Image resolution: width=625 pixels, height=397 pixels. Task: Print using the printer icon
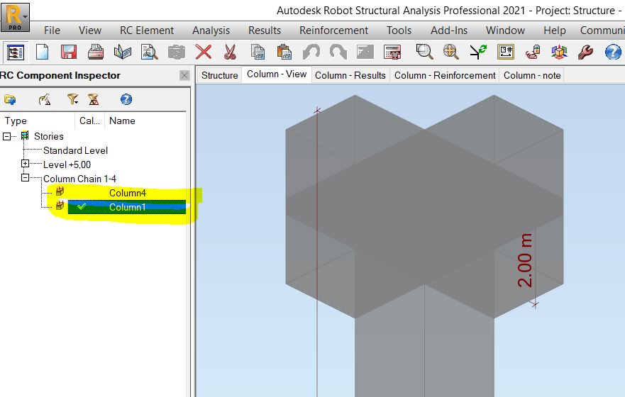point(96,52)
